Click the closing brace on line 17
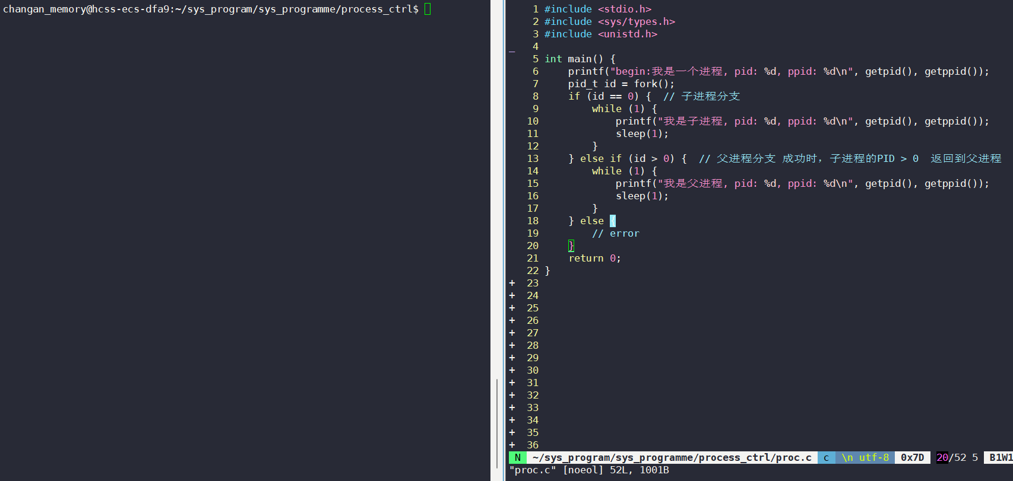This screenshot has height=481, width=1013. click(x=595, y=208)
